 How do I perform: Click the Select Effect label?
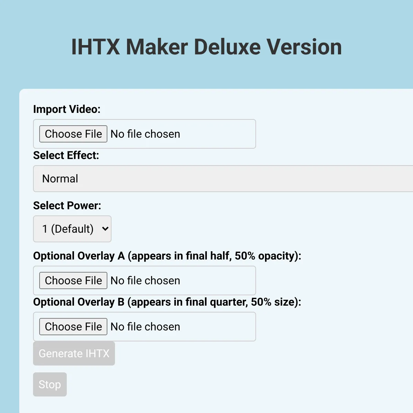[x=66, y=155]
